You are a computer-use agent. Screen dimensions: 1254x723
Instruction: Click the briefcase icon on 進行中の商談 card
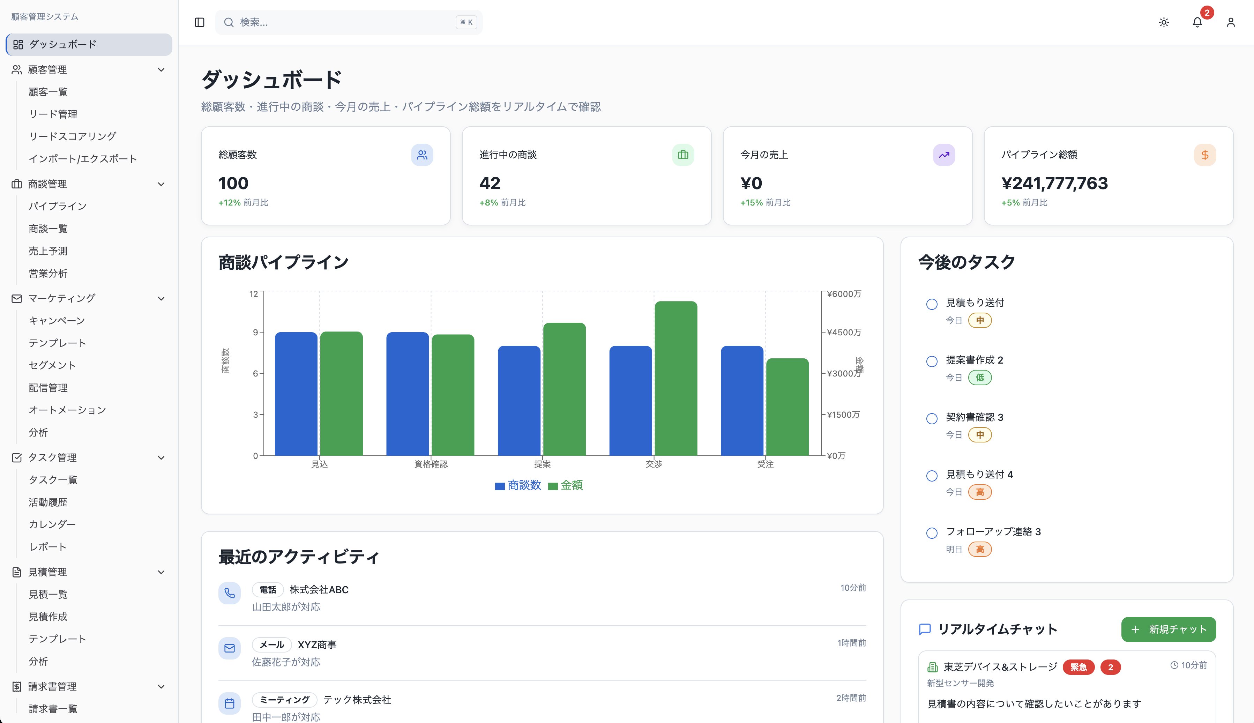coord(683,155)
